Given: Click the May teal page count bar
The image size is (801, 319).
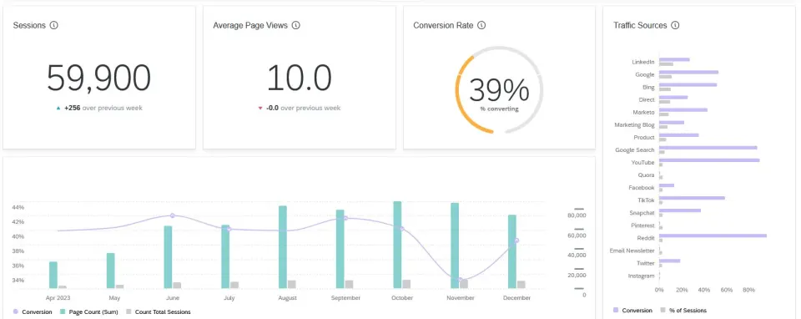Looking at the screenshot, I should tap(110, 271).
